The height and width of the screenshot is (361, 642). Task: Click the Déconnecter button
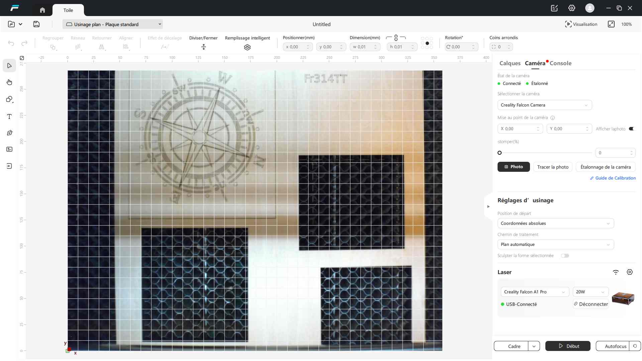point(591,304)
